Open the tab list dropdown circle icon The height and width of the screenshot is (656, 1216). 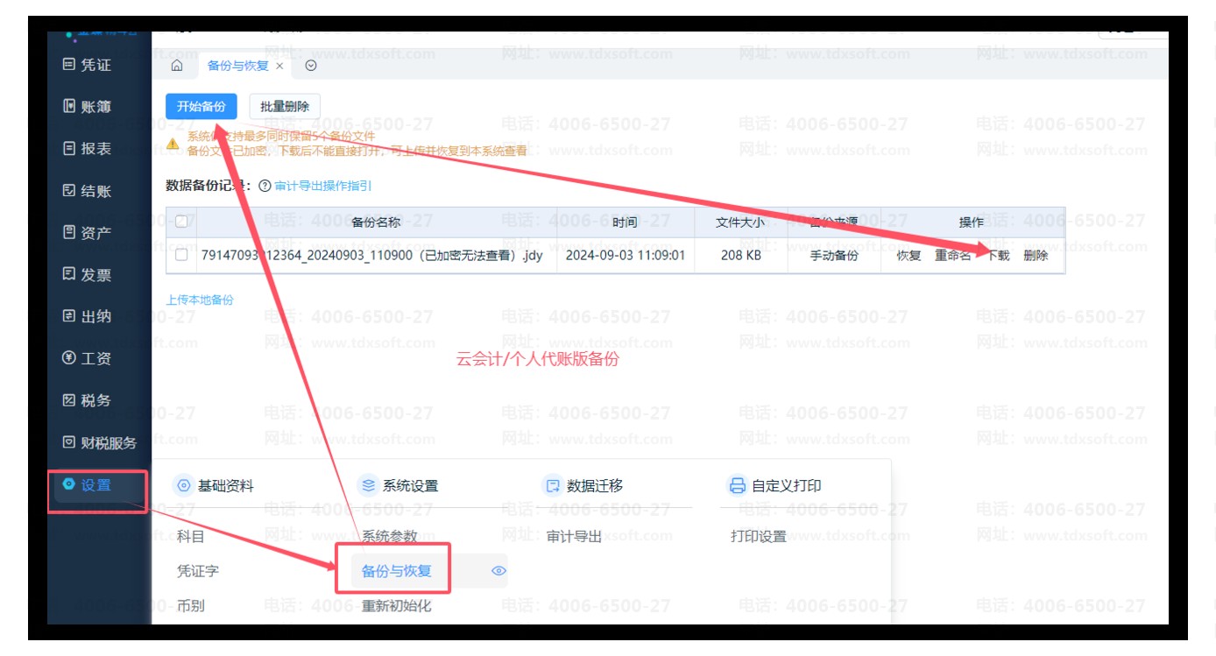(310, 66)
